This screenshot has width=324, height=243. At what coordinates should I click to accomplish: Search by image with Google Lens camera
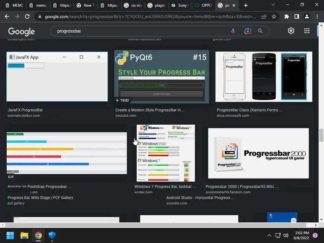tap(247, 31)
